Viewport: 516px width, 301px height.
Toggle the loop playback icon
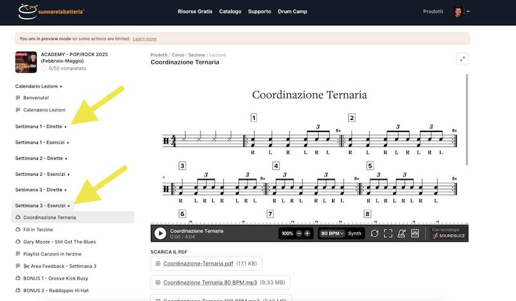click(x=374, y=233)
